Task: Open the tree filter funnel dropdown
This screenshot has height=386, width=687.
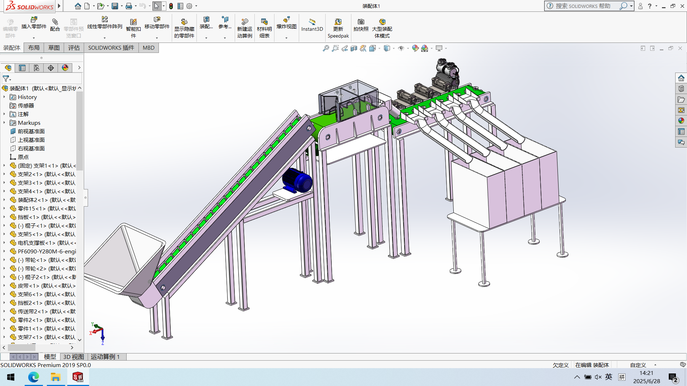Action: pyautogui.click(x=7, y=79)
